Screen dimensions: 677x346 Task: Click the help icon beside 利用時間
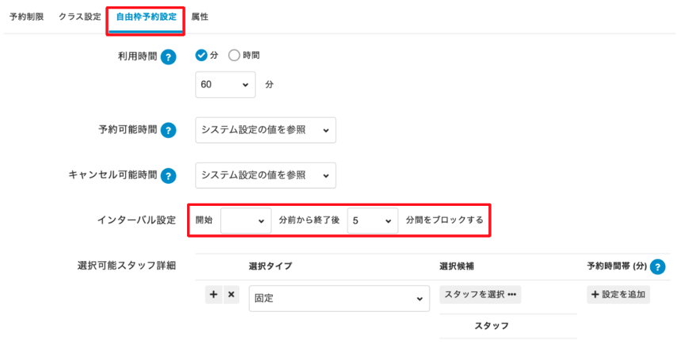[168, 57]
